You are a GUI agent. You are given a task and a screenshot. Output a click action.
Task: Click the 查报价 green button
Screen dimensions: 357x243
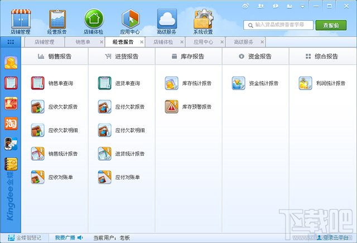click(x=331, y=25)
